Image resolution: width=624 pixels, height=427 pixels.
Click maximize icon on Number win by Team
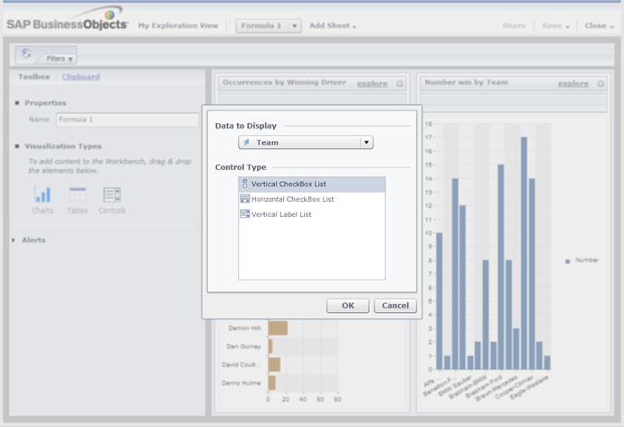tap(601, 83)
